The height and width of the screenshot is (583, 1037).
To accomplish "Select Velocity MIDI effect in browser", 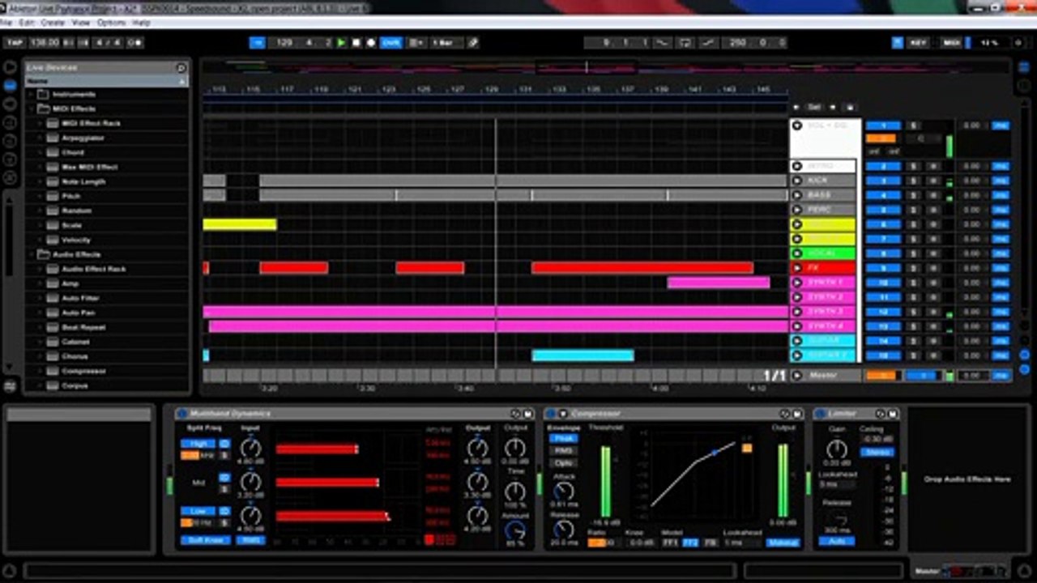I will click(x=76, y=240).
